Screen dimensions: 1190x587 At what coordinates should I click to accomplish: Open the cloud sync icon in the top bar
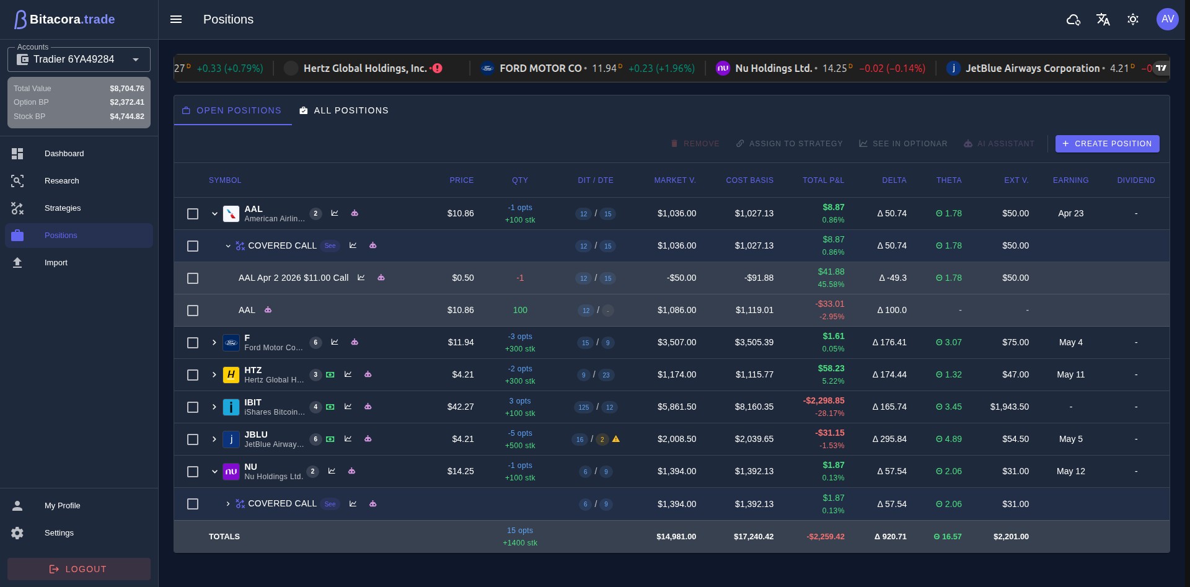click(x=1073, y=19)
